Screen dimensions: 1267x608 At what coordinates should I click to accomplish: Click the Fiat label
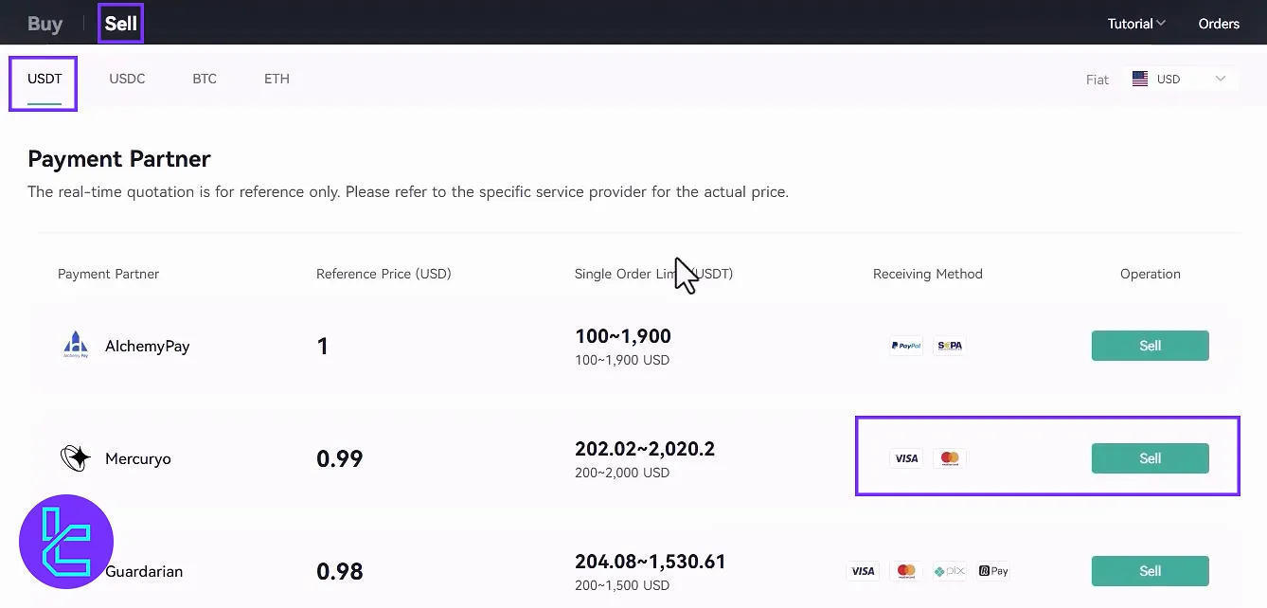[x=1097, y=80]
